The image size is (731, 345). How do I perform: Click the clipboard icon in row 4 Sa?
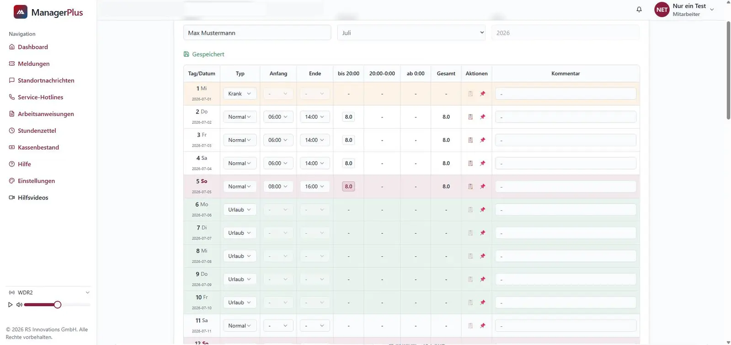[470, 163]
